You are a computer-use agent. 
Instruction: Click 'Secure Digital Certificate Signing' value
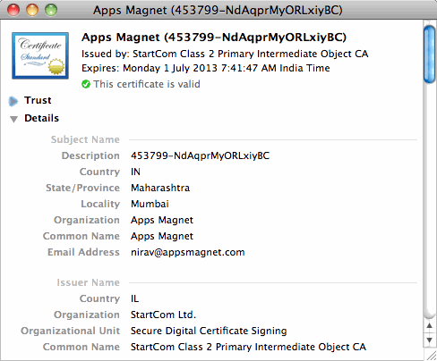coord(209,331)
